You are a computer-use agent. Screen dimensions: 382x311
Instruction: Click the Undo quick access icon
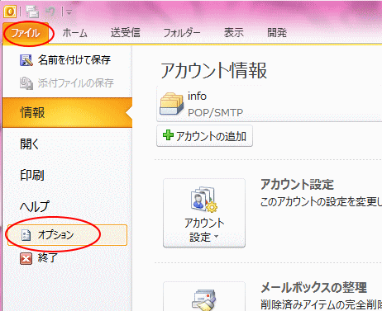pos(50,12)
